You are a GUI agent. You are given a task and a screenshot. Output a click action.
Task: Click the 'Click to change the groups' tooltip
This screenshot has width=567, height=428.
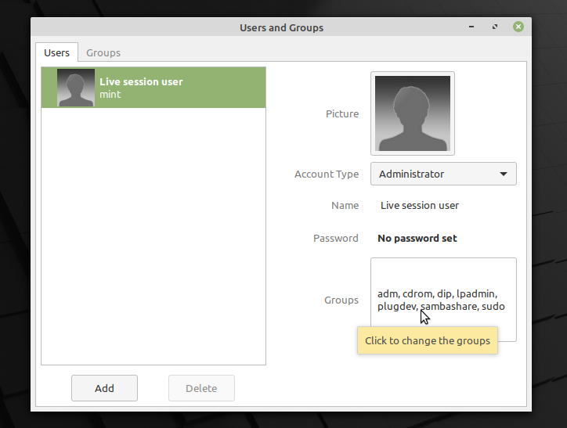[x=428, y=341]
